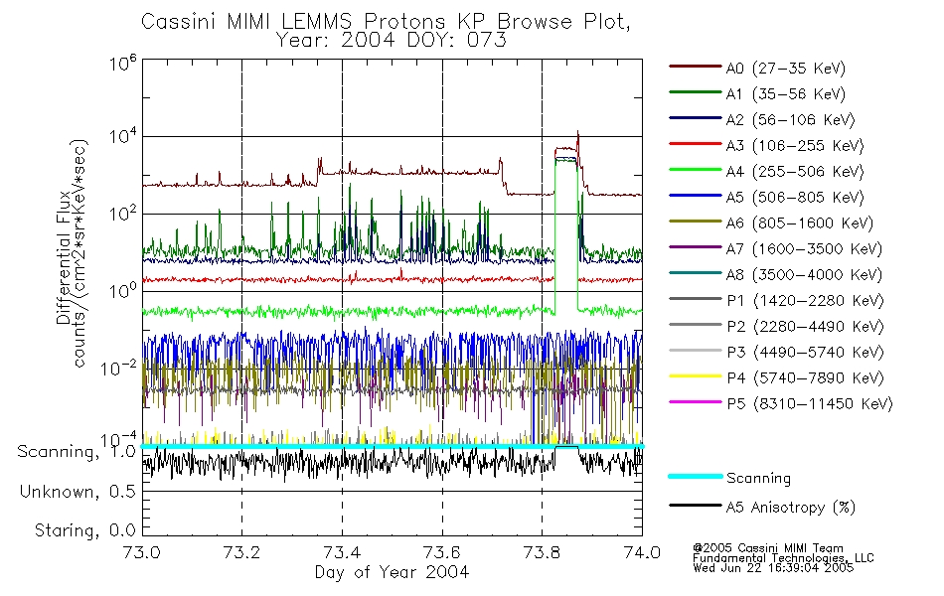944x596 pixels.
Task: Click the cyan scanning status bar in plot
Action: pos(392,446)
